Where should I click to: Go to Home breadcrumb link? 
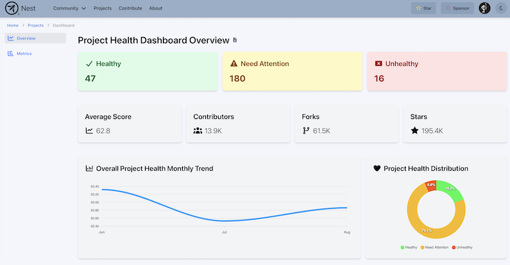point(13,25)
